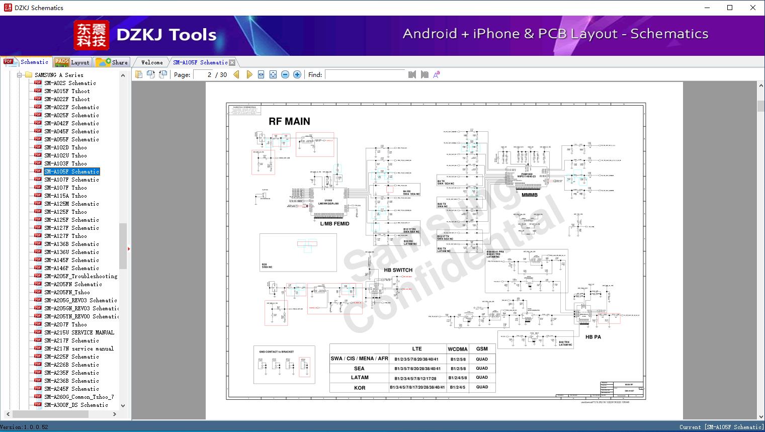Collapse the left panel via red splitter arrow

[129, 249]
